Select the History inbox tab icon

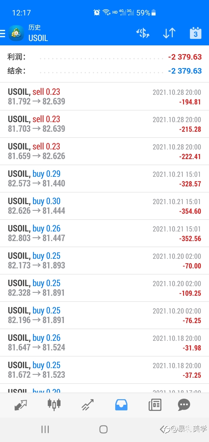tap(121, 405)
